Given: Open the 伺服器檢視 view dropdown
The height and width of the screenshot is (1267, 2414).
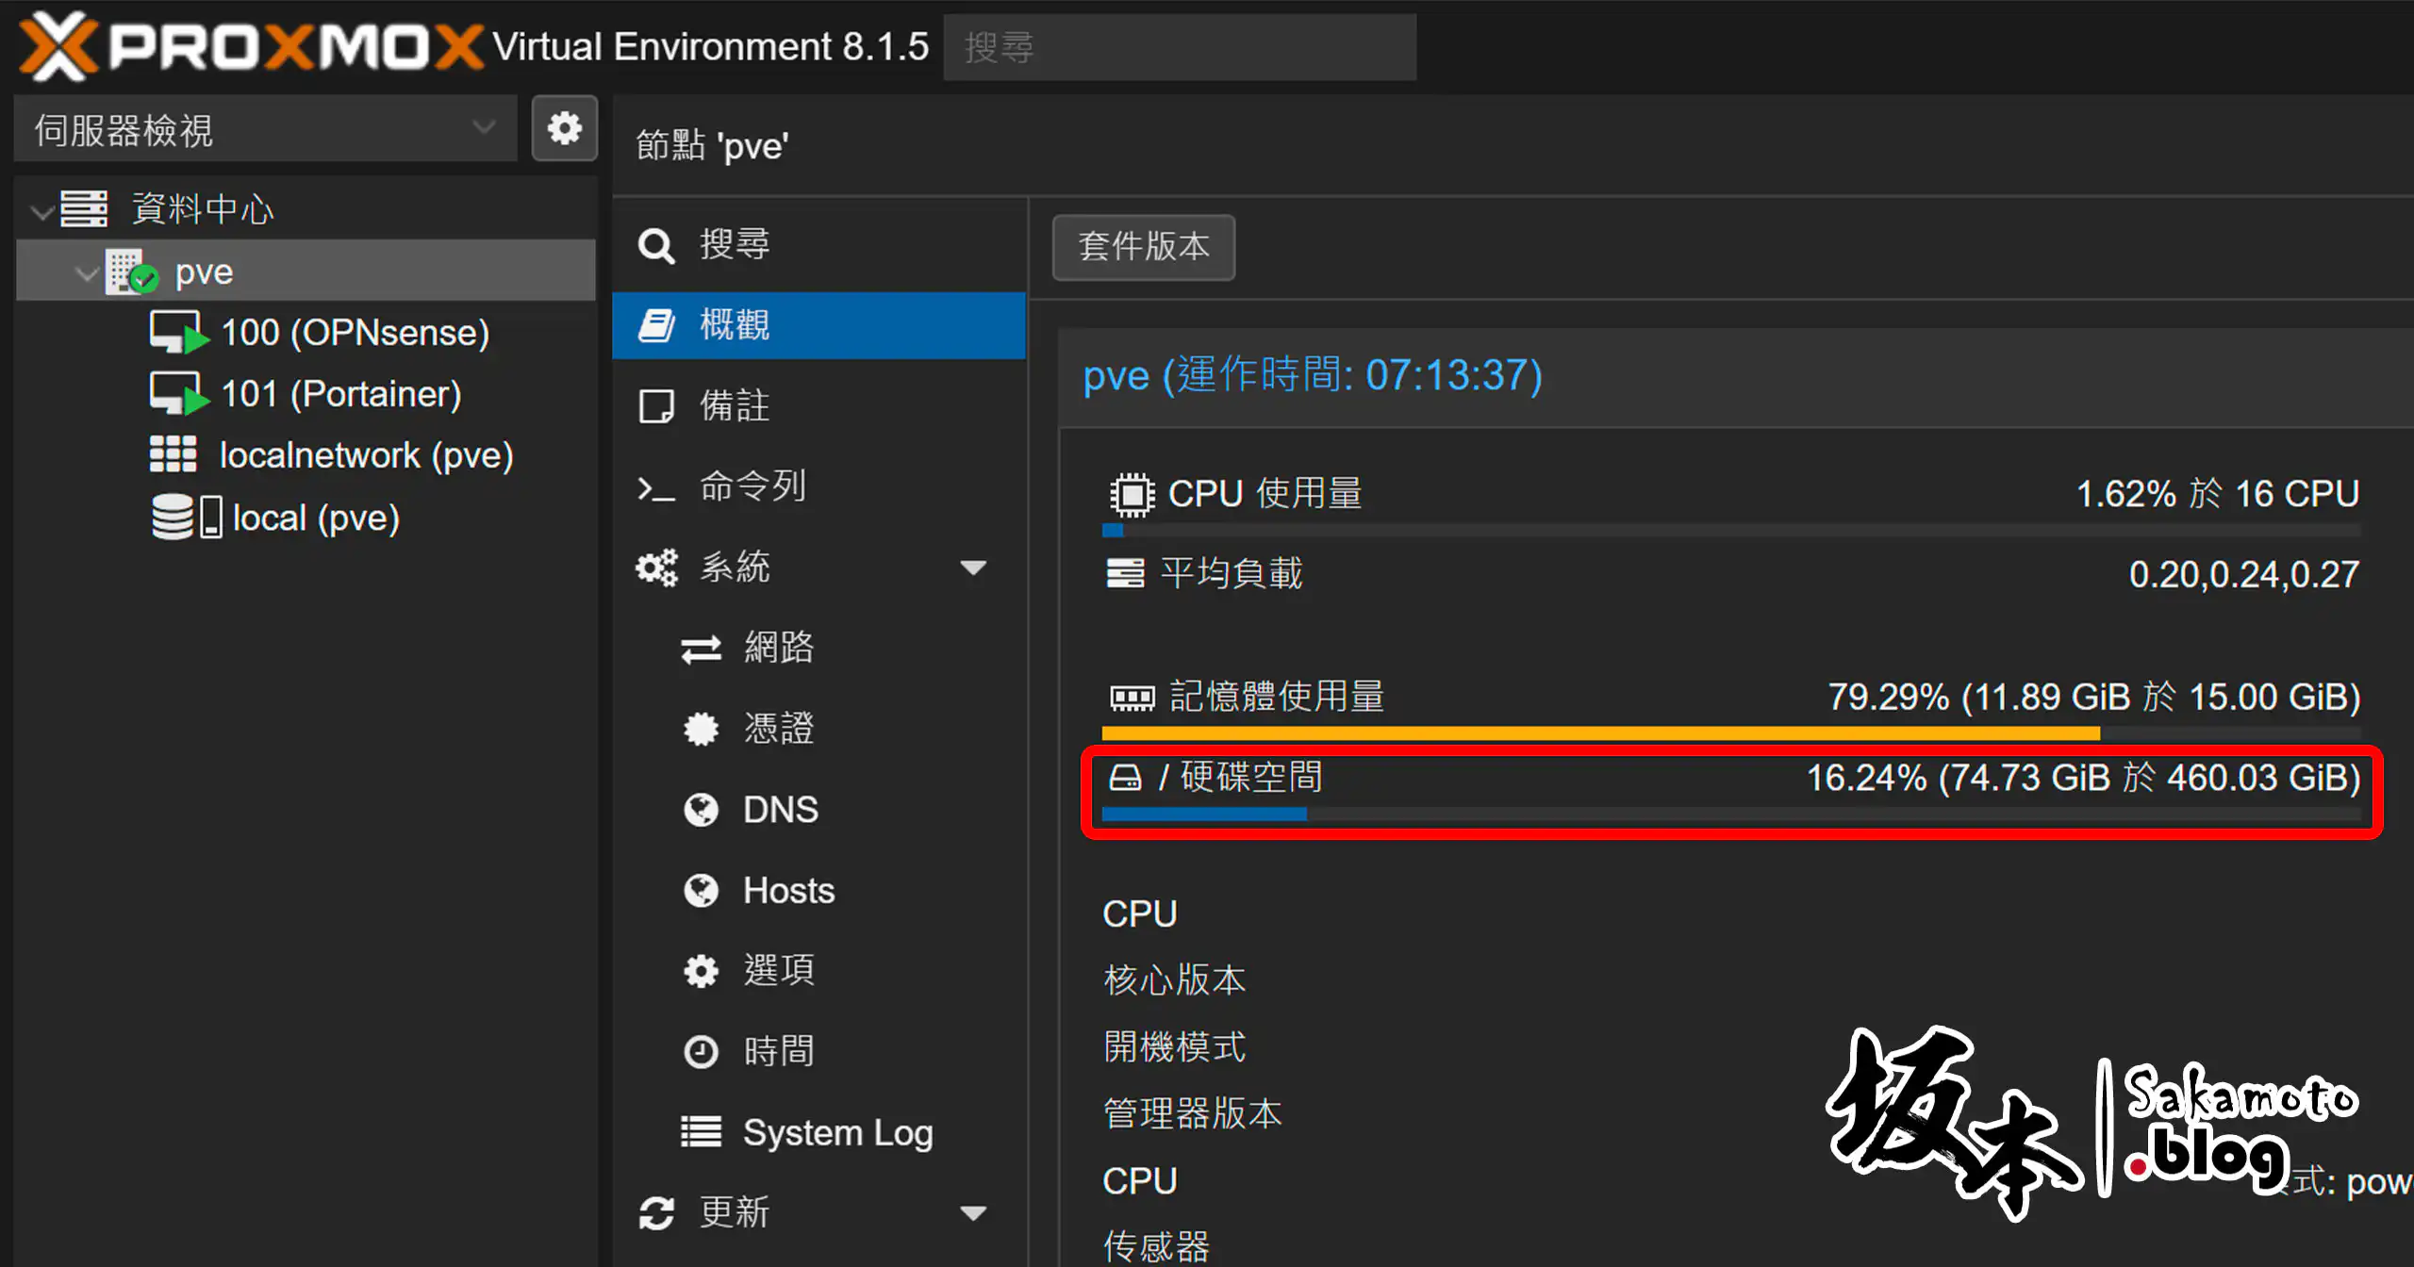Looking at the screenshot, I should tap(266, 128).
